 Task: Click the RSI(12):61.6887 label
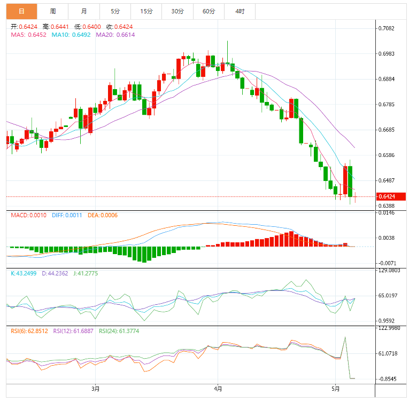pyautogui.click(x=73, y=331)
